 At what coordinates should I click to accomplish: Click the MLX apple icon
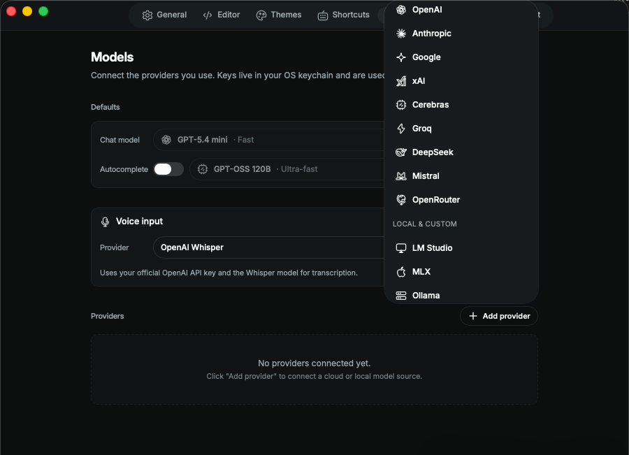pyautogui.click(x=401, y=272)
